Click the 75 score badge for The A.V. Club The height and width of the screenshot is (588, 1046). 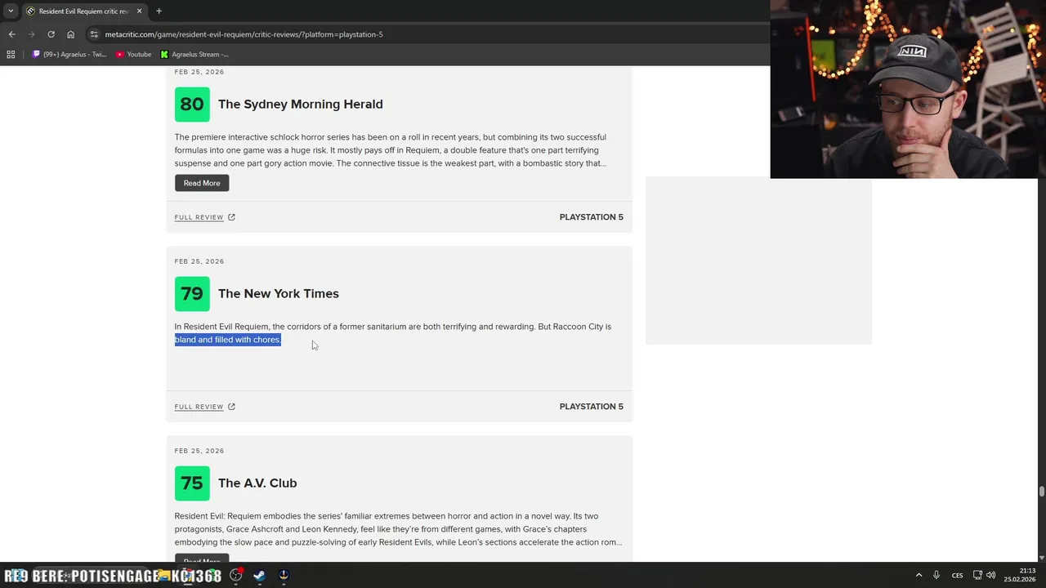tap(192, 483)
